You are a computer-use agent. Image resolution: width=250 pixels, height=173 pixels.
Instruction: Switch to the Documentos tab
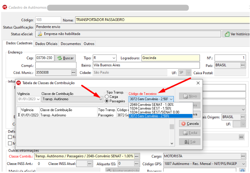(x=71, y=44)
